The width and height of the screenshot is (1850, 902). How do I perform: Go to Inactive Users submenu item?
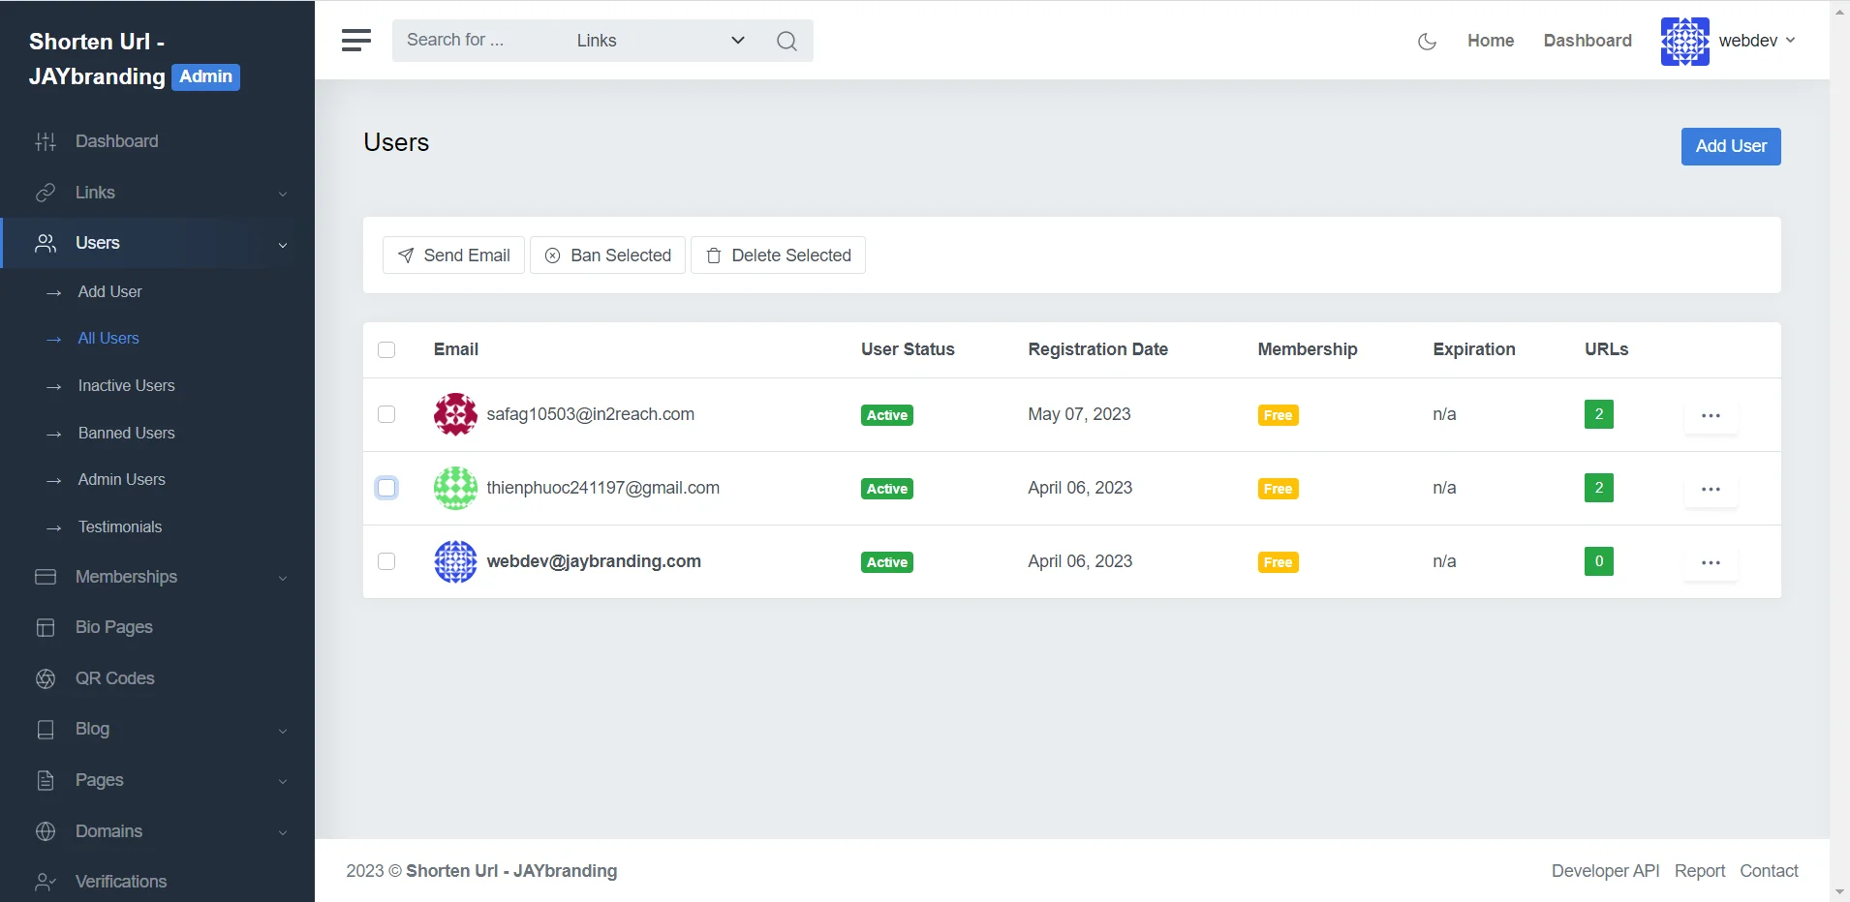pos(126,385)
